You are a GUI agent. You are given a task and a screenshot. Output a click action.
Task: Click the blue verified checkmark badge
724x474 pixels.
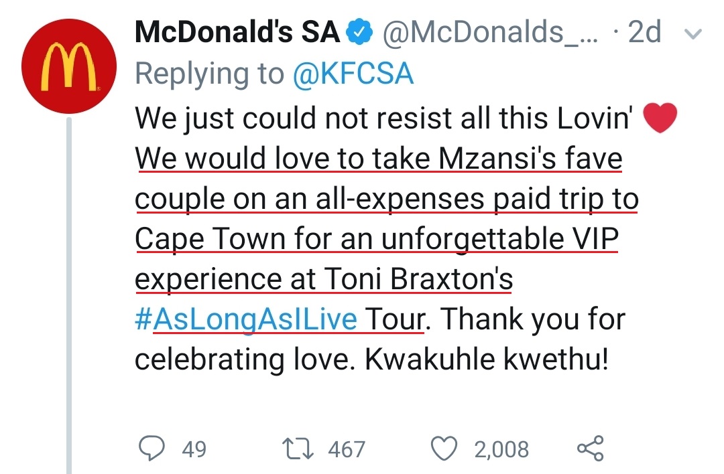tap(359, 32)
